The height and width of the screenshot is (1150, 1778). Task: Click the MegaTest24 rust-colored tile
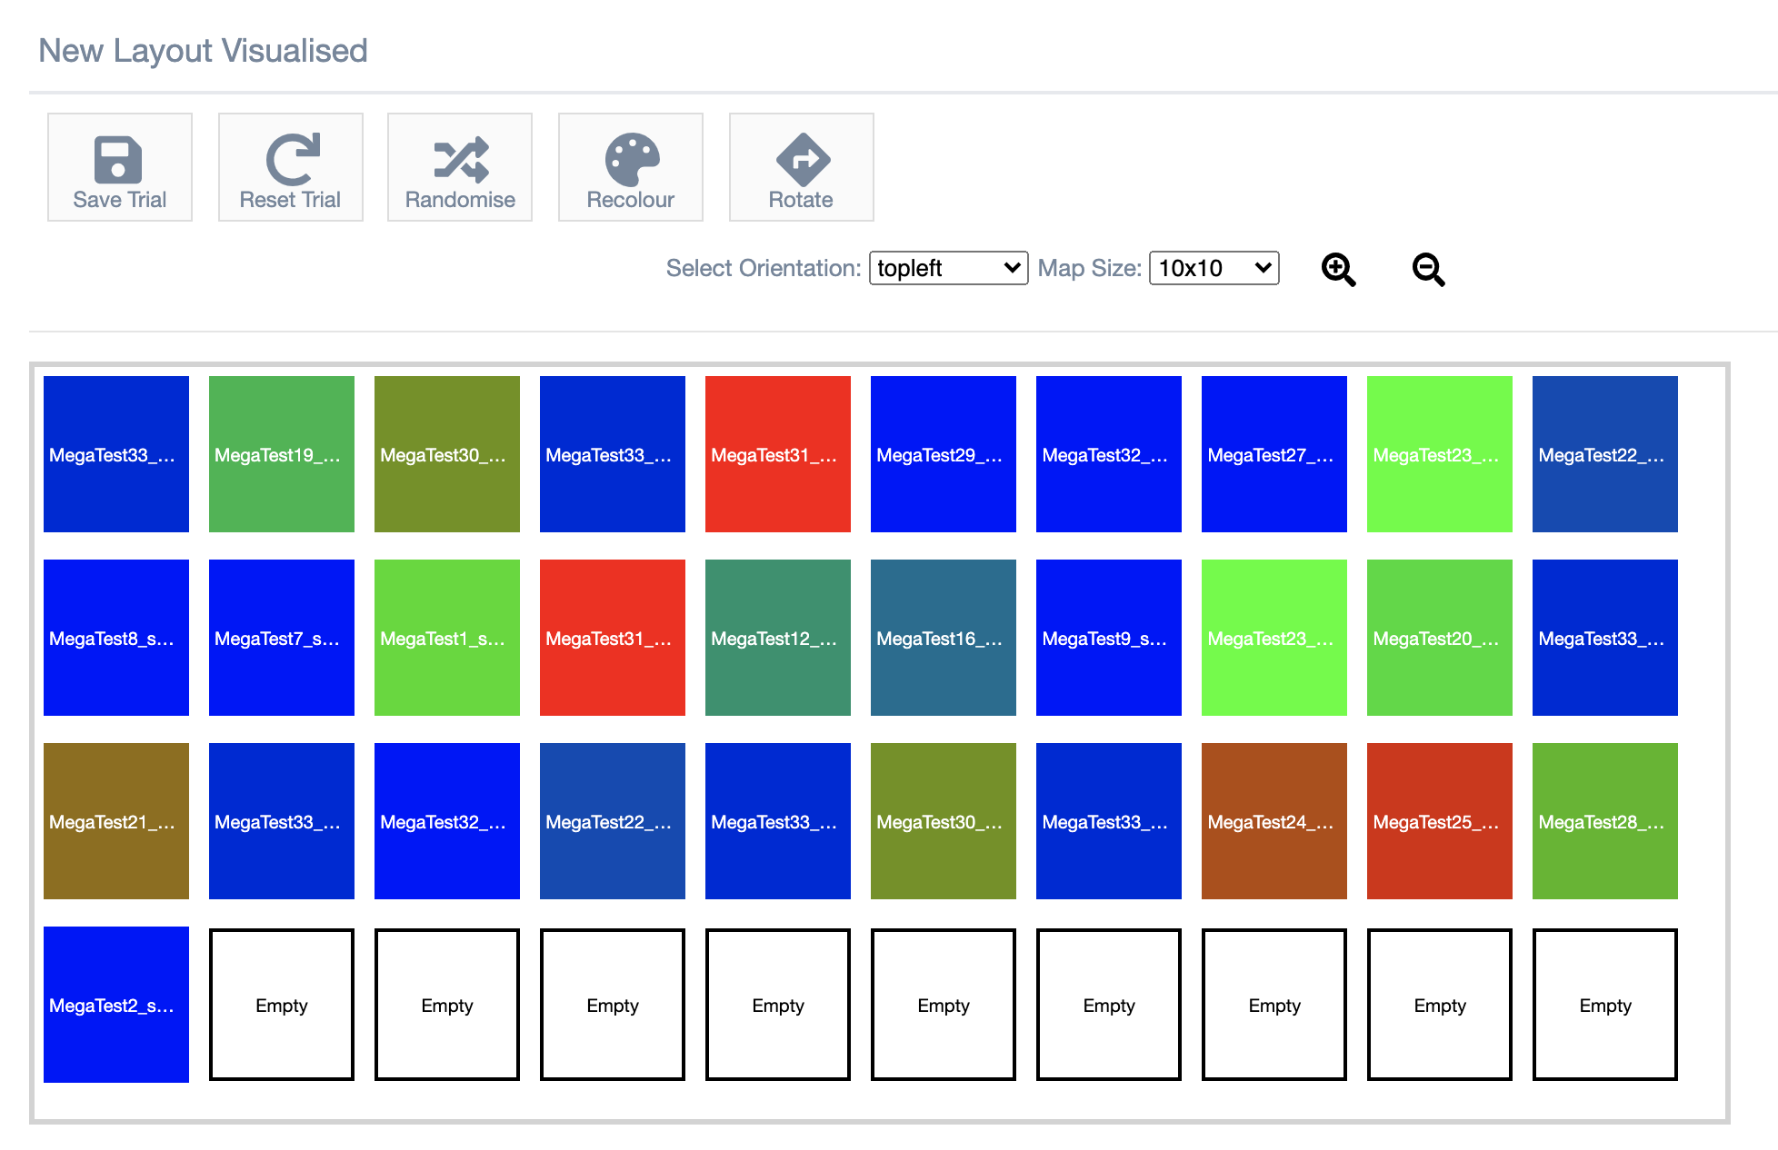[1274, 821]
